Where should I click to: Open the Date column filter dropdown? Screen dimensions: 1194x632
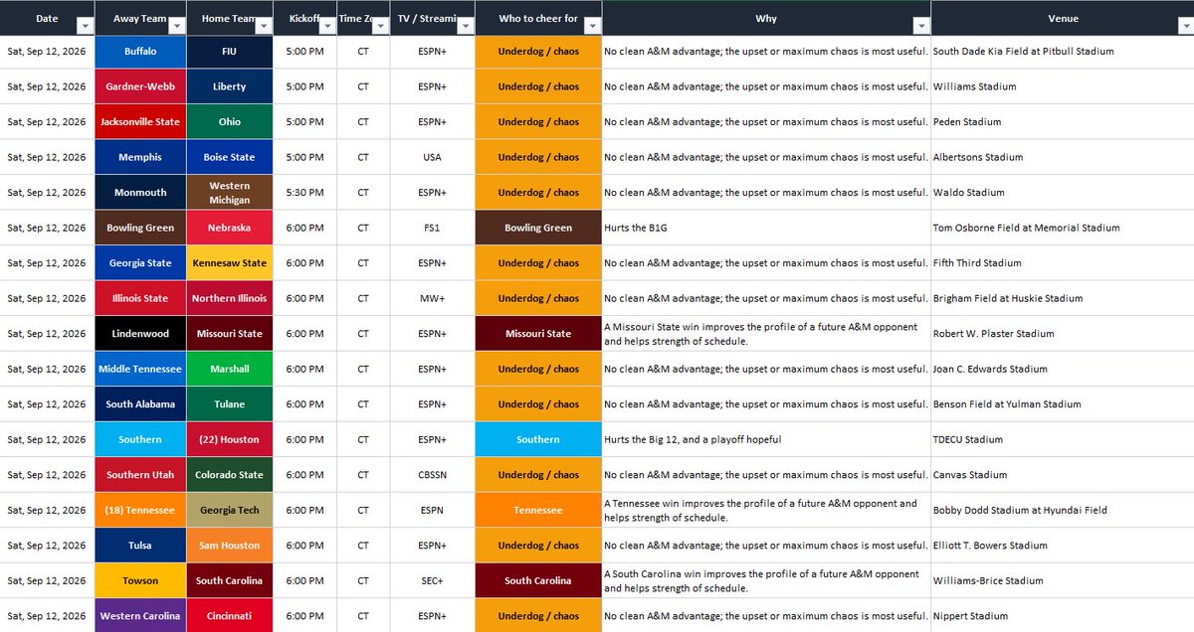(85, 25)
